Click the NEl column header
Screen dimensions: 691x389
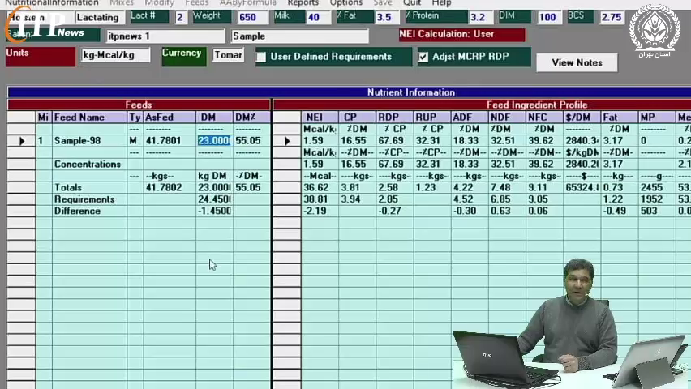tap(320, 118)
